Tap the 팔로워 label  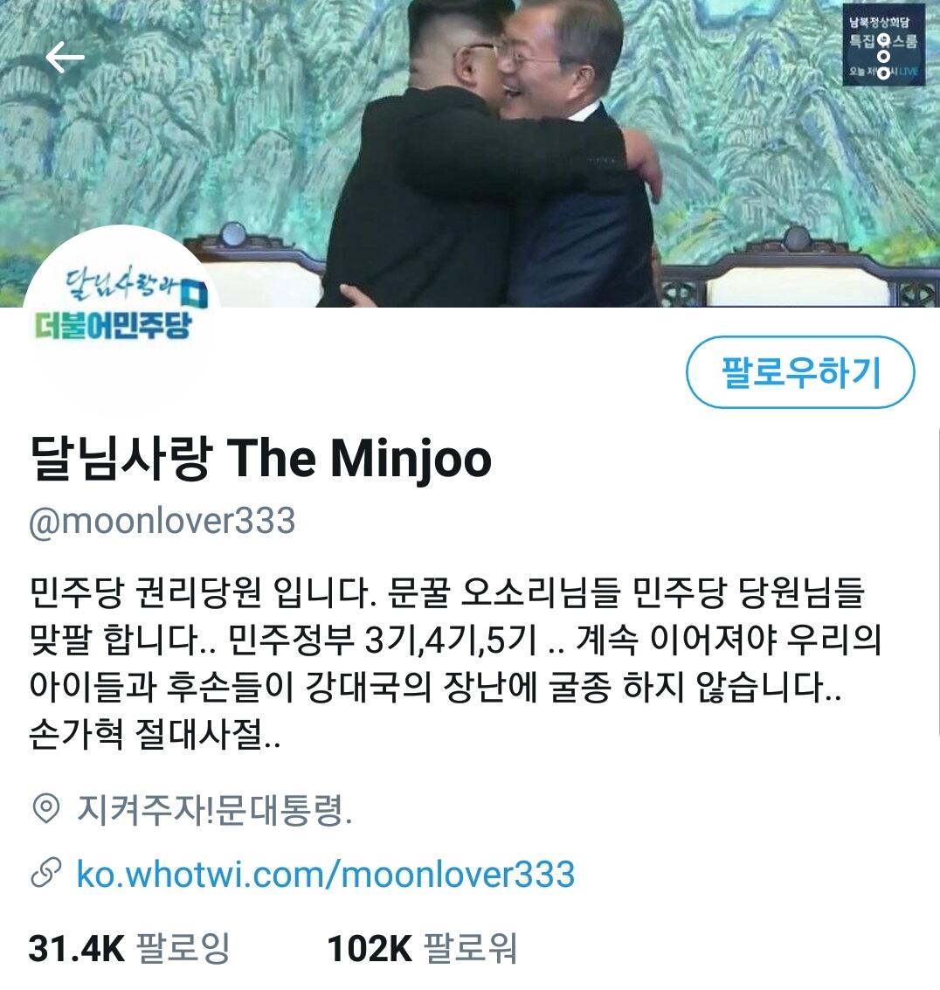[x=470, y=948]
